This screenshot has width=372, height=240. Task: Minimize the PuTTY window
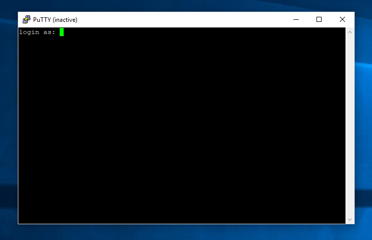pos(296,19)
